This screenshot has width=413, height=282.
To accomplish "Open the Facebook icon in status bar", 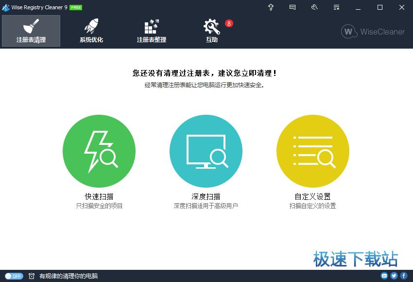I will [x=403, y=276].
